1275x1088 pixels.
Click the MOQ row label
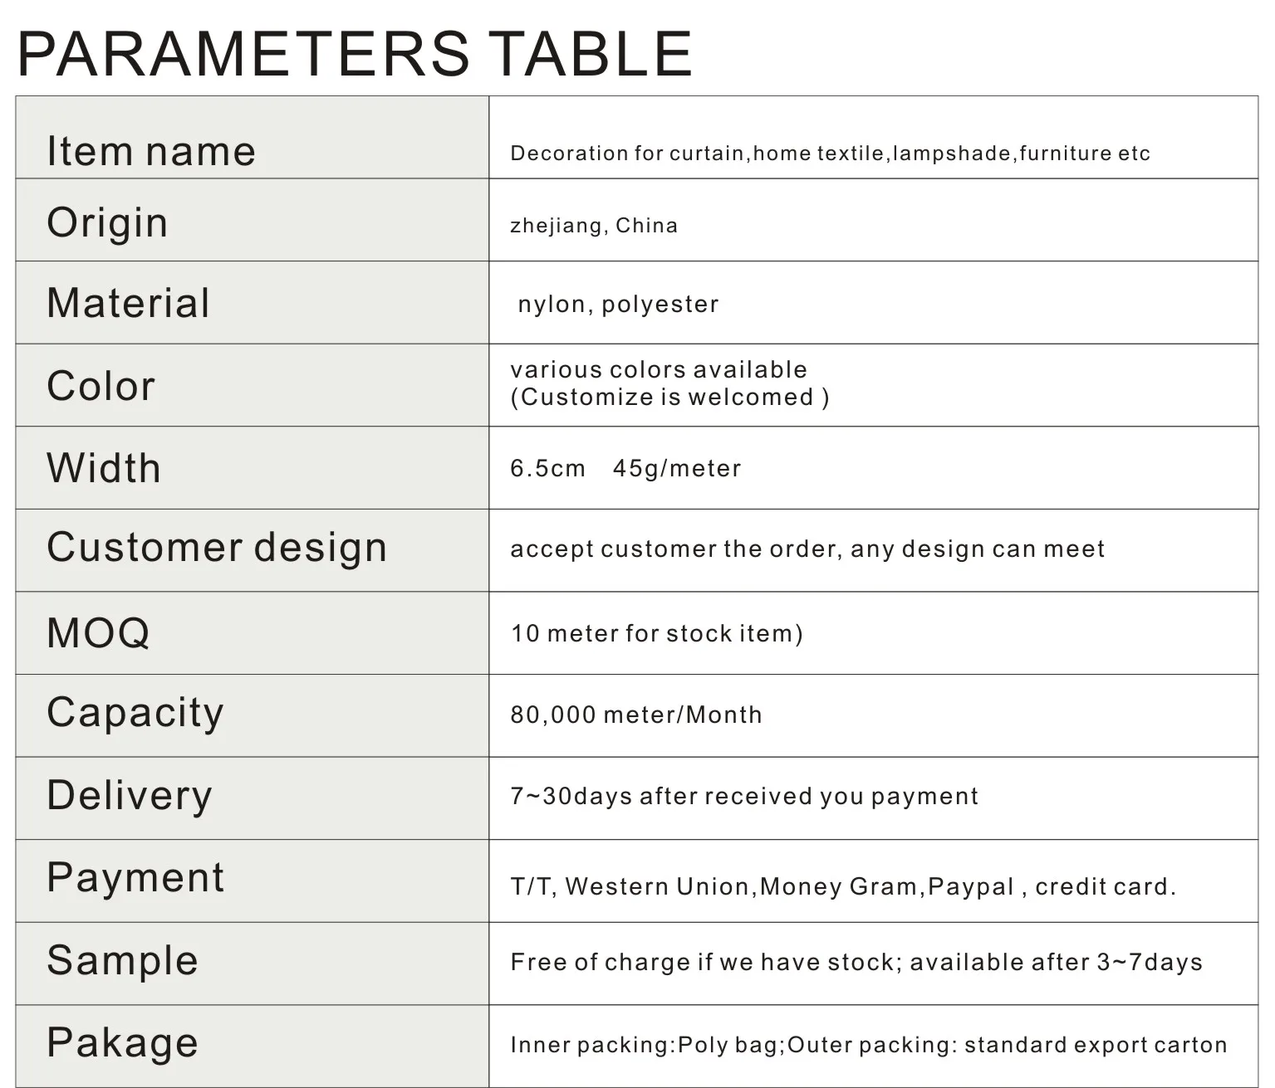pyautogui.click(x=98, y=633)
